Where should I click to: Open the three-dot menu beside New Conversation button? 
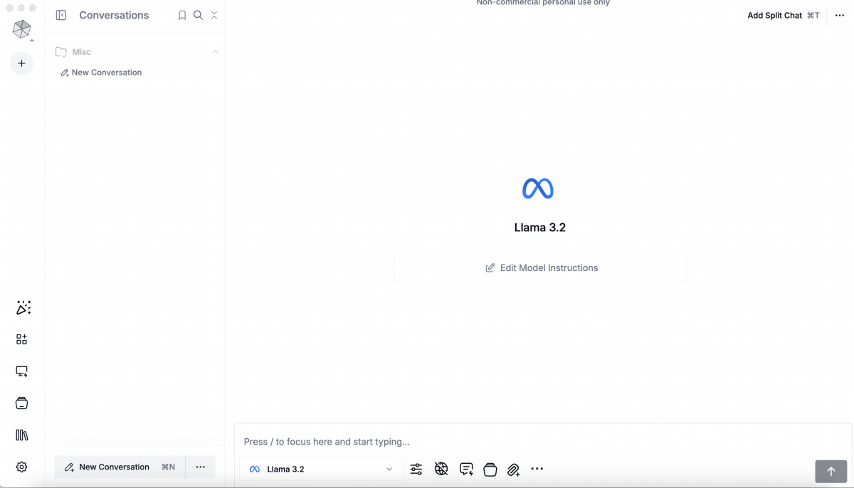click(x=201, y=467)
